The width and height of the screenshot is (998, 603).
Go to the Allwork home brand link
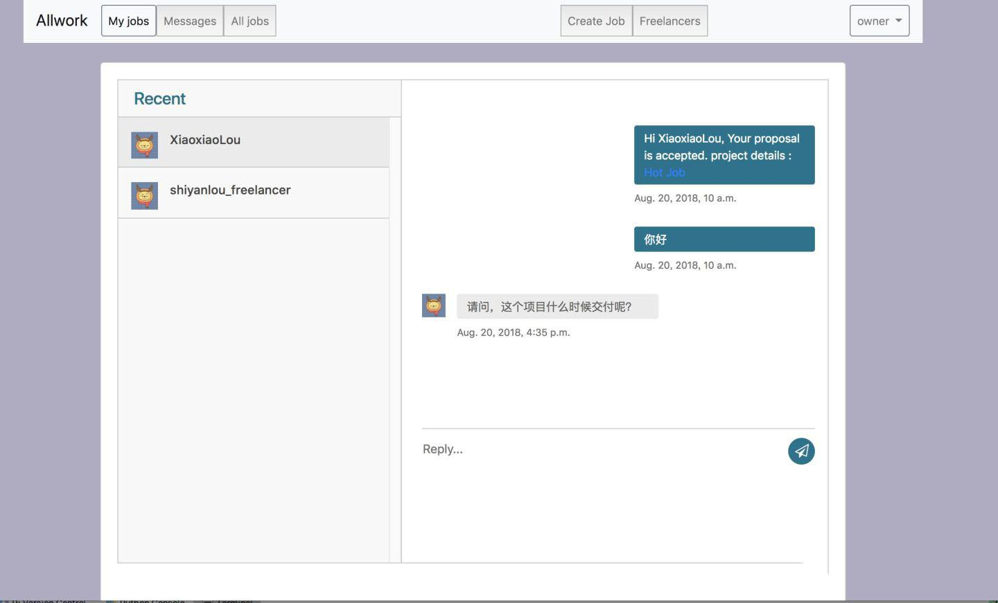pos(62,21)
